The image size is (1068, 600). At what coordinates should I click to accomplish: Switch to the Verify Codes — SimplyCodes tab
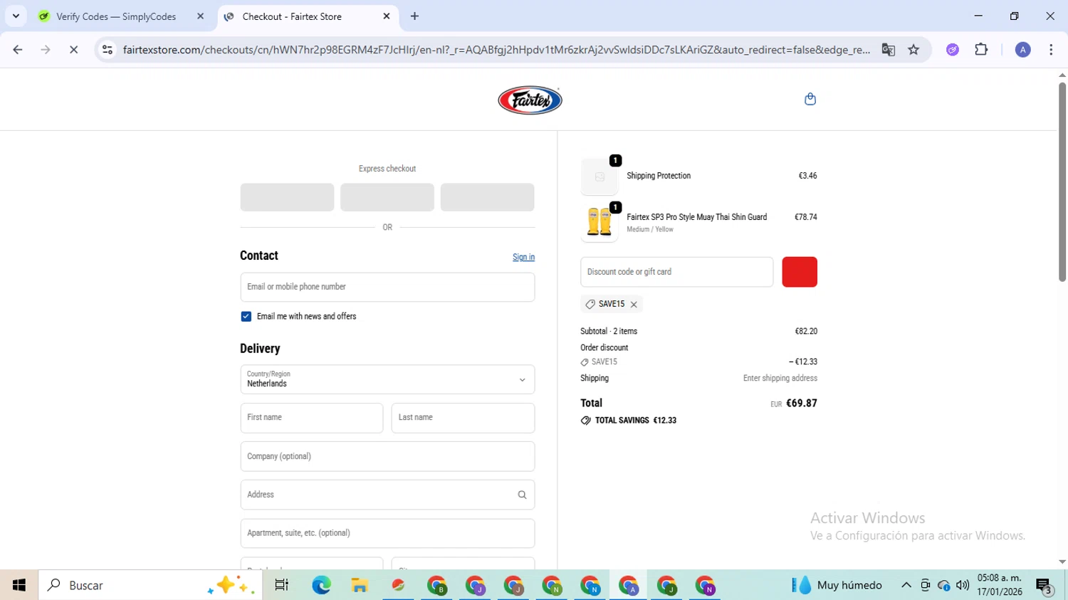(121, 16)
